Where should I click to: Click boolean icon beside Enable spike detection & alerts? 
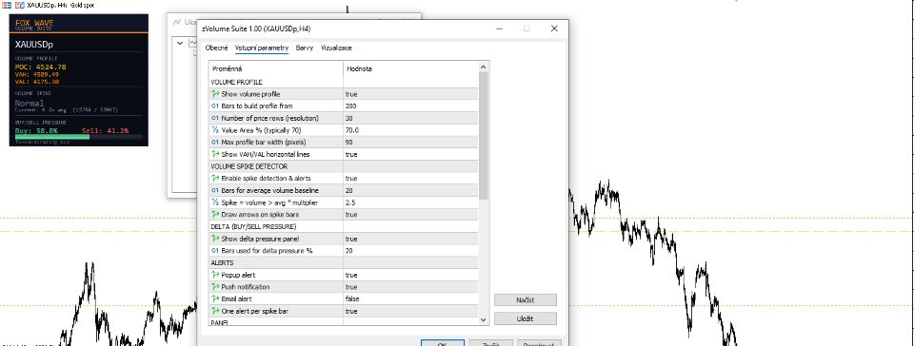tap(215, 179)
